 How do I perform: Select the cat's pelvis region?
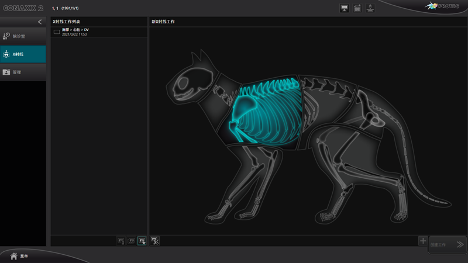371,114
